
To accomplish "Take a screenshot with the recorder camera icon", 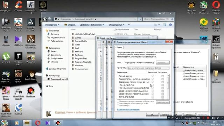I will pos(213,118).
